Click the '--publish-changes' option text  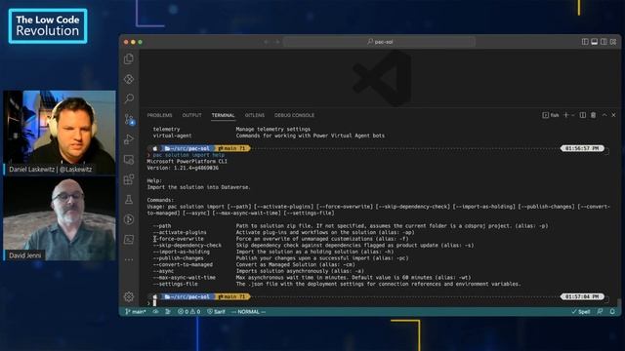point(179,258)
